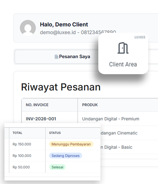Click the Rp 150.000 total cell
The height and width of the screenshot is (184, 158).
tap(22, 144)
